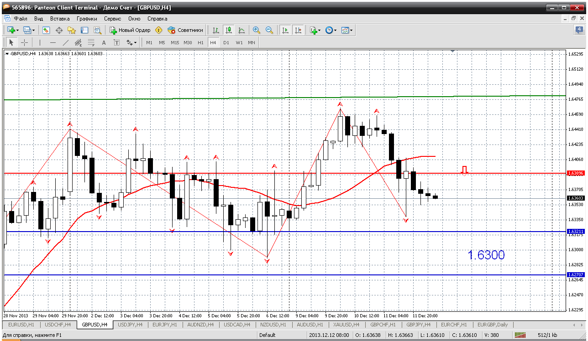The height and width of the screenshot is (341, 588).
Task: Switch to the EURUSD,H1 chart tab
Action: (x=21, y=325)
